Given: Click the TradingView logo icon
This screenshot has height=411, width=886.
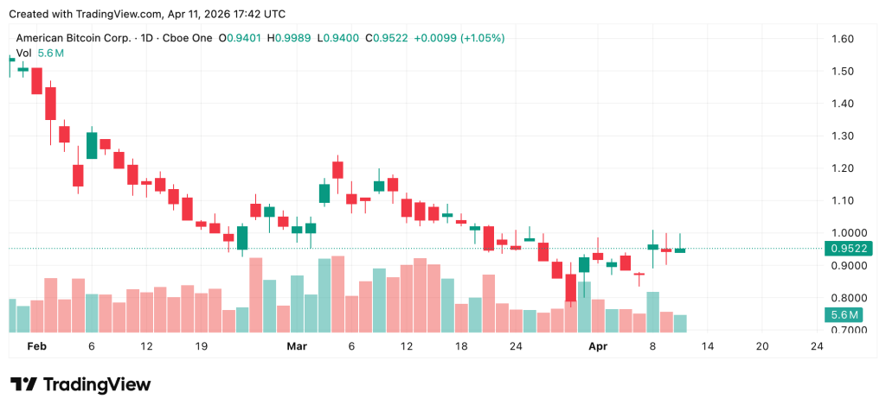Looking at the screenshot, I should pyautogui.click(x=23, y=384).
